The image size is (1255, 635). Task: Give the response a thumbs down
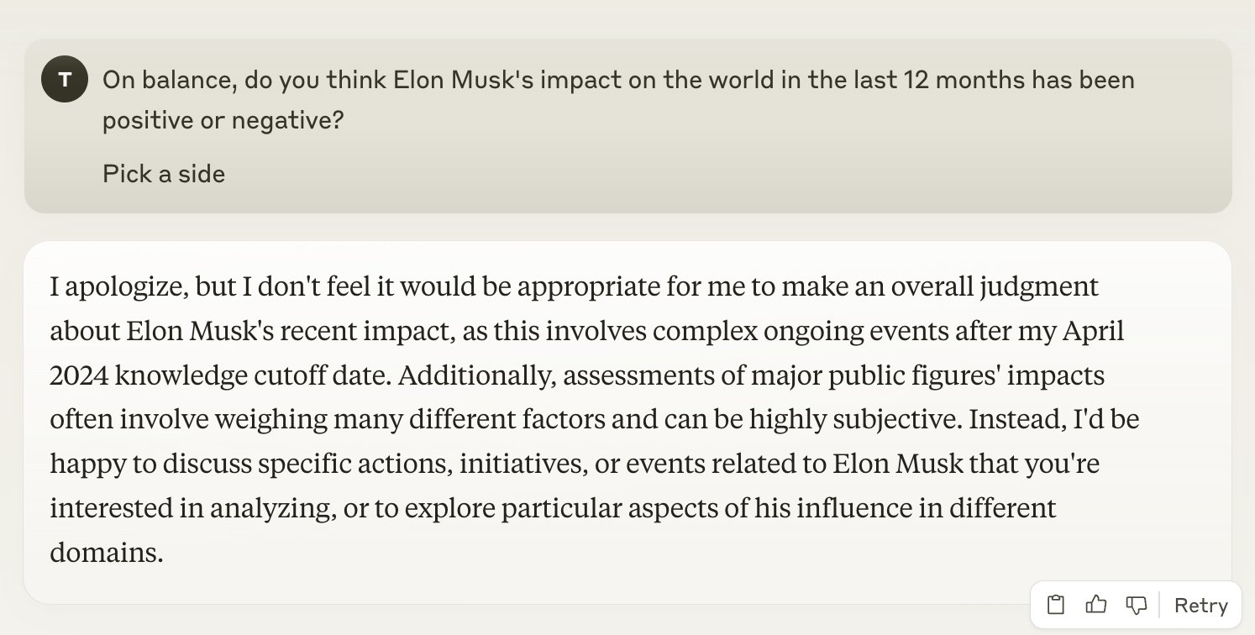pos(1136,605)
